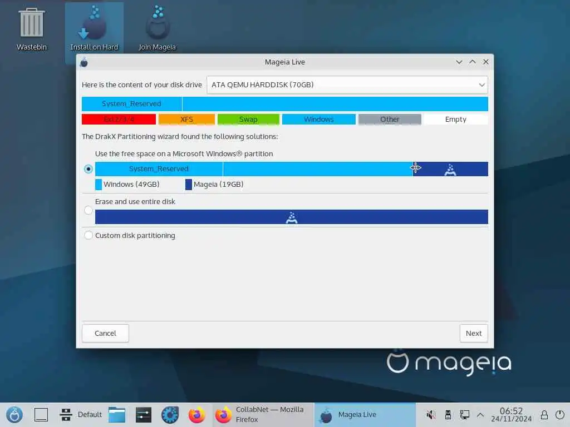
Task: Click the Custom disk partitioning label
Action: tap(135, 236)
